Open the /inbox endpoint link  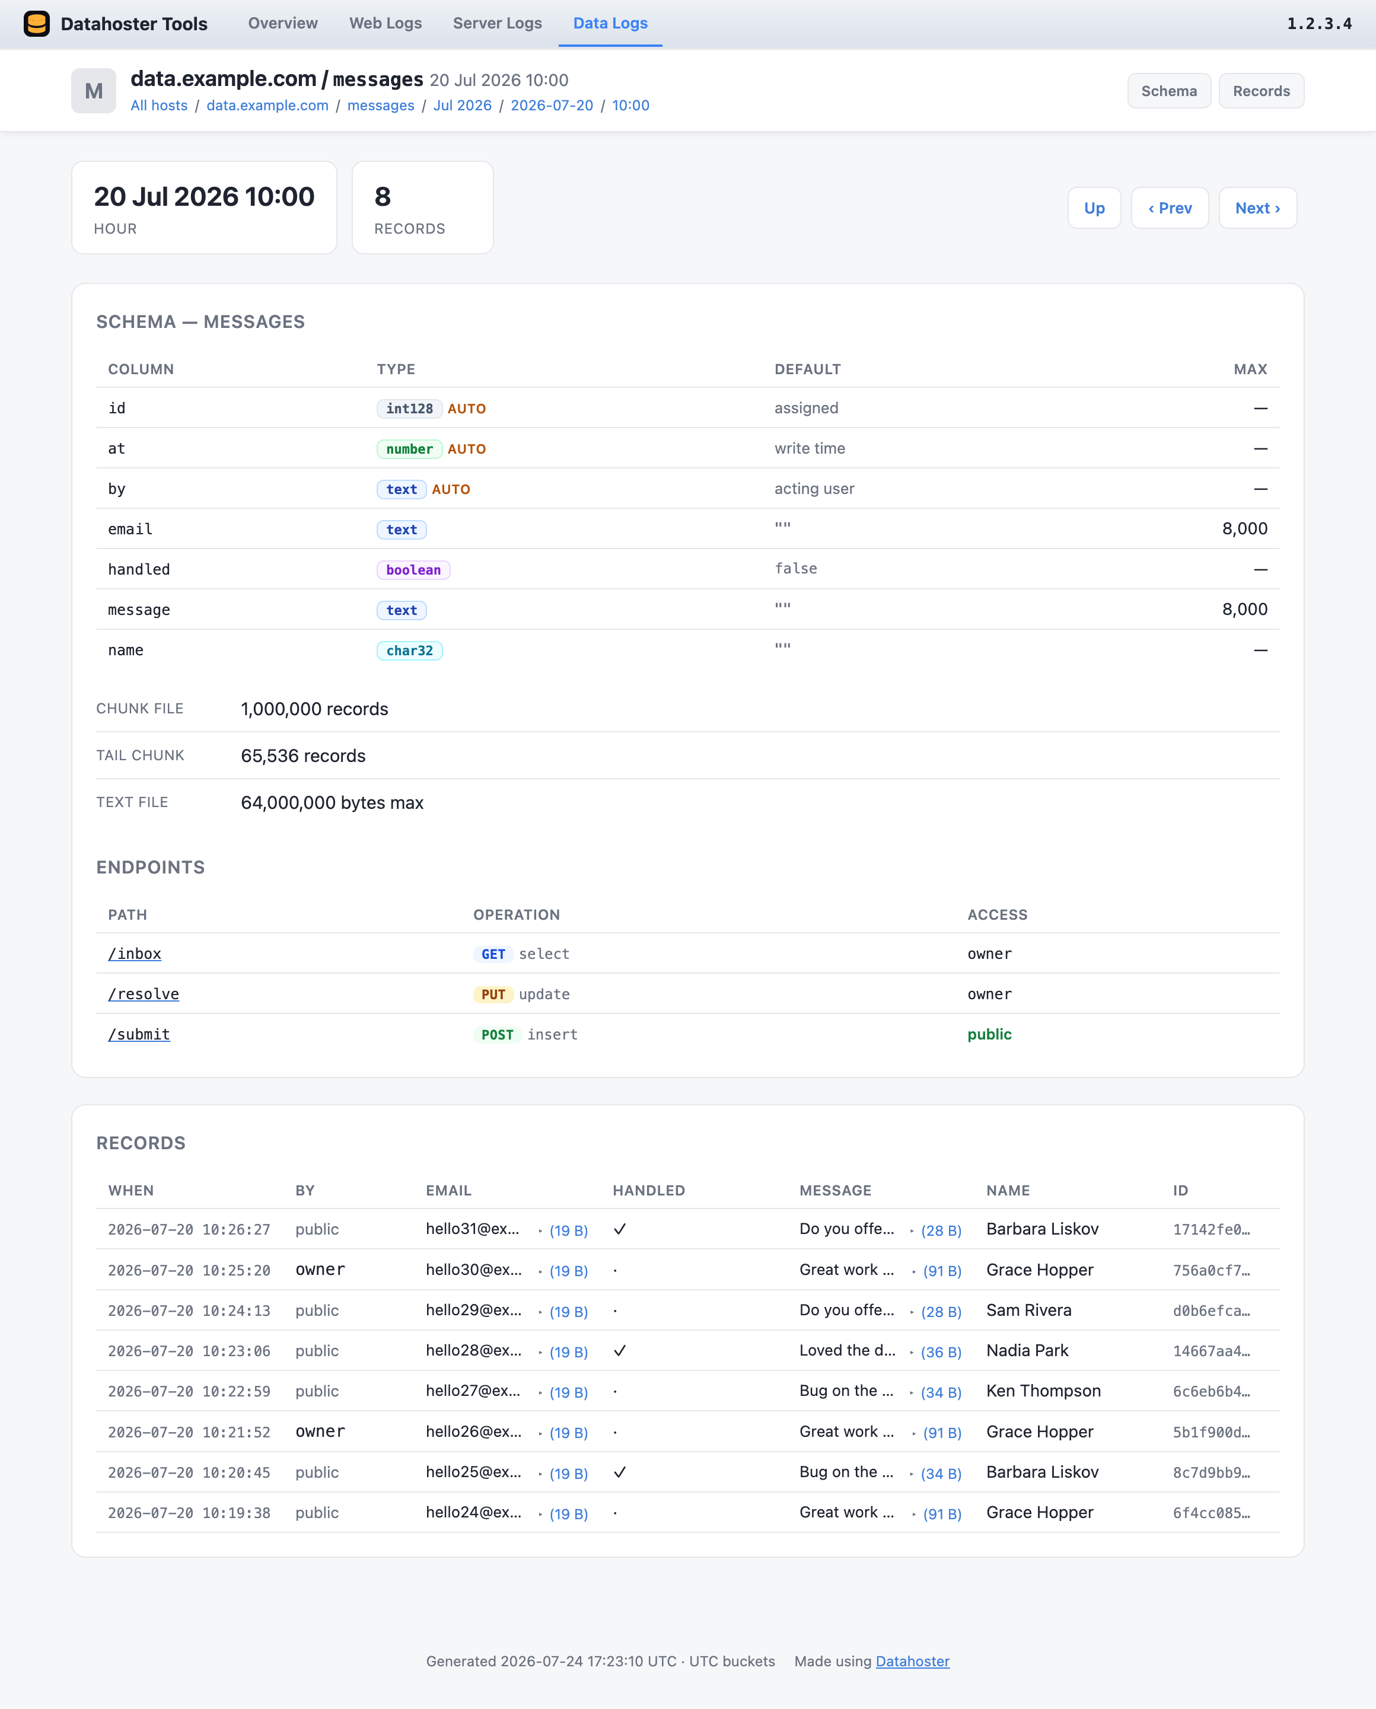pyautogui.click(x=135, y=954)
